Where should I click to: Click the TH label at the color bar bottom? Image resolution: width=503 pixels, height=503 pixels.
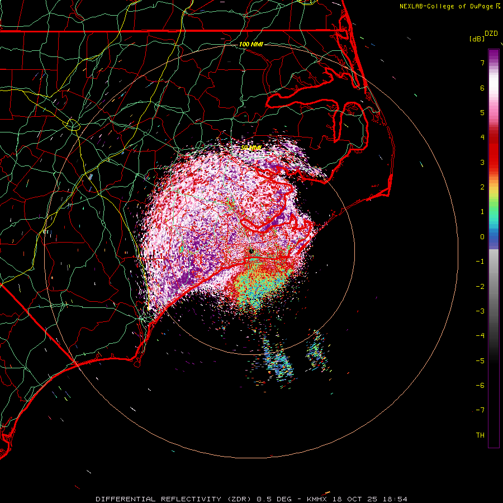tap(480, 435)
